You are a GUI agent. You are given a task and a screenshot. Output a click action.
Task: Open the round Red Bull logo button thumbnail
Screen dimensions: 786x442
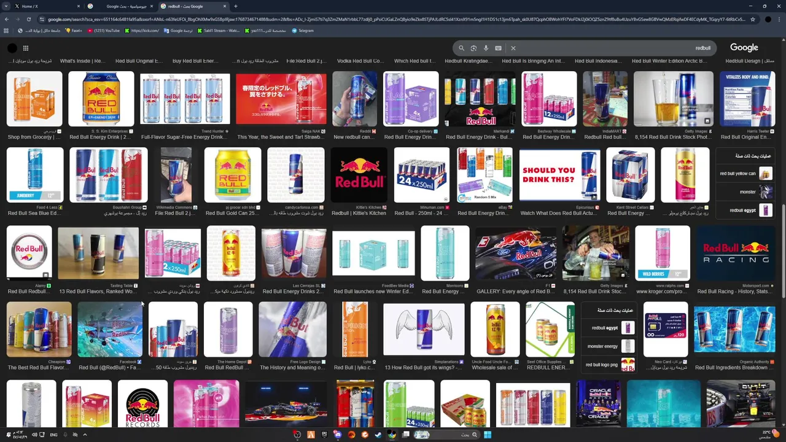tap(29, 253)
